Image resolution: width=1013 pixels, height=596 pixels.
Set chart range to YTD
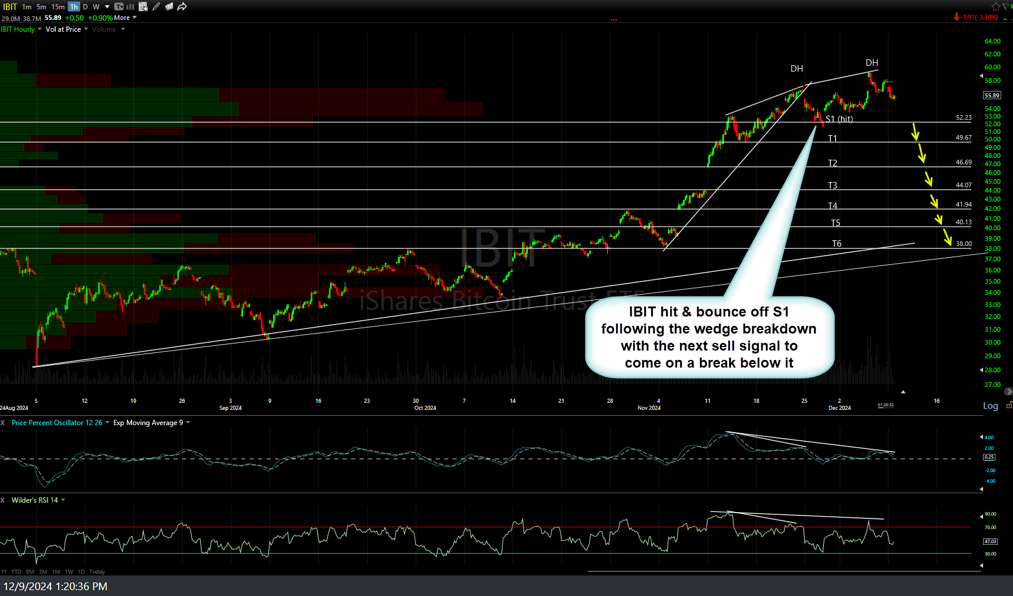(x=16, y=571)
